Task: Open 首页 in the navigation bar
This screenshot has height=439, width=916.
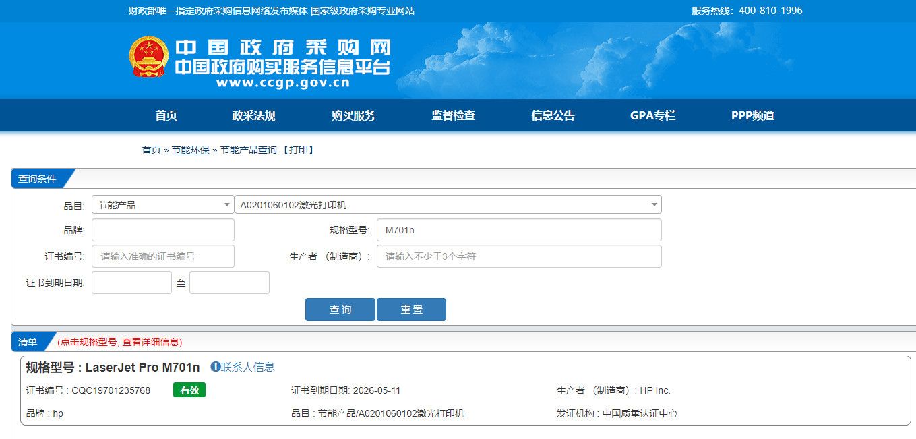Action: click(x=166, y=115)
